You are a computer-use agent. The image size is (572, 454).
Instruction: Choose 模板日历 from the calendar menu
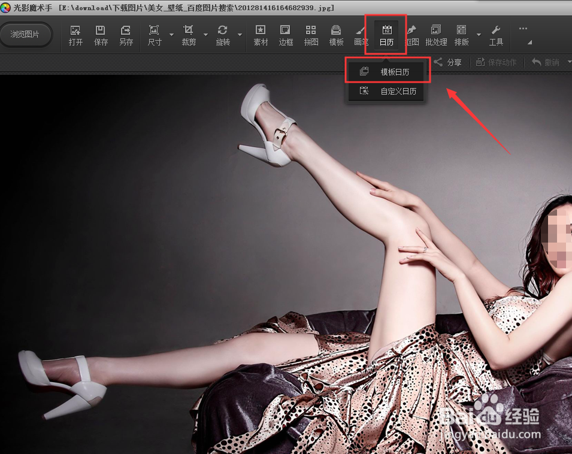coord(387,72)
